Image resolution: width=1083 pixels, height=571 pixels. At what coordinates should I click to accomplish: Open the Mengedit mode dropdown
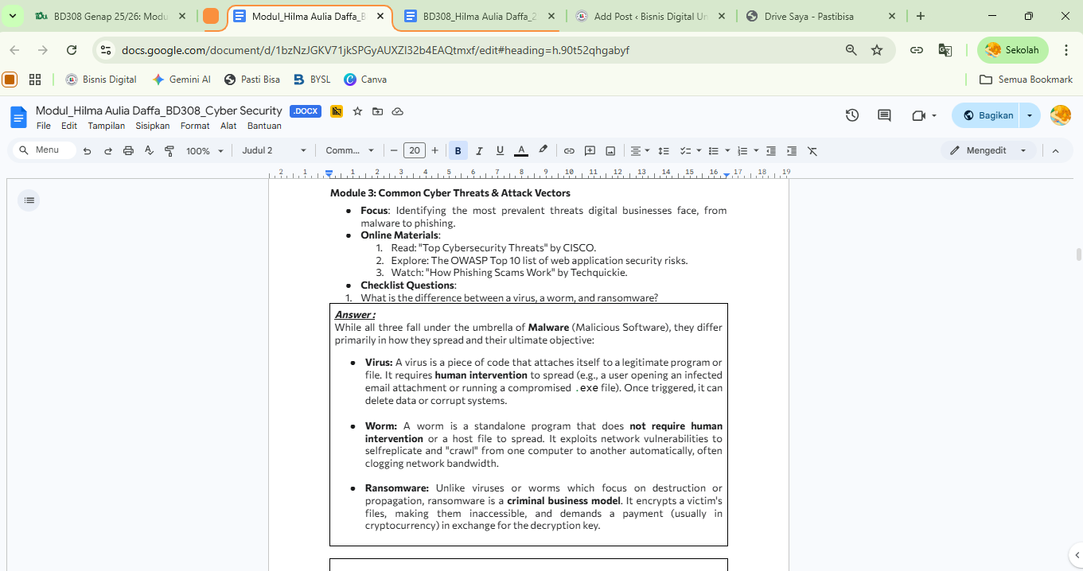pyautogui.click(x=988, y=150)
